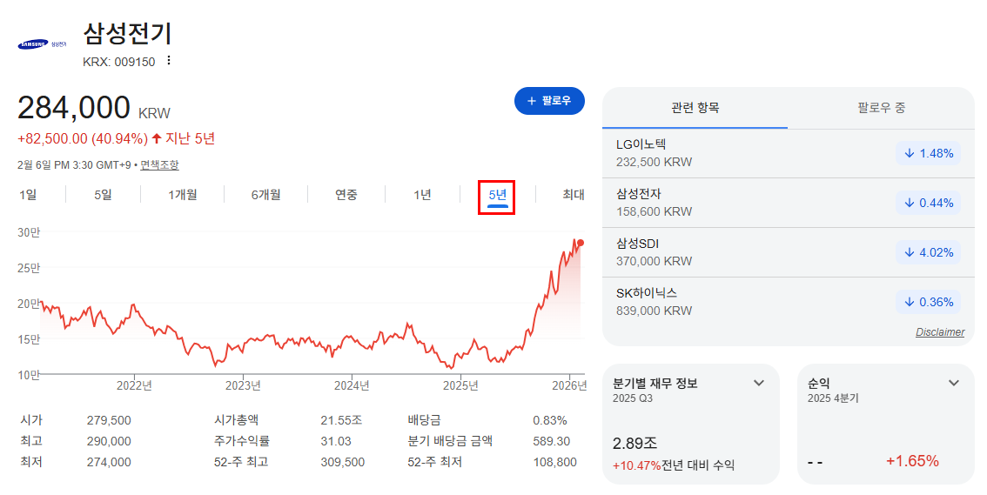
Task: Click the Samsung Electro-Mechanics logo
Action: [x=42, y=44]
